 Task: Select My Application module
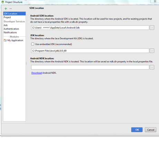point(15,40)
